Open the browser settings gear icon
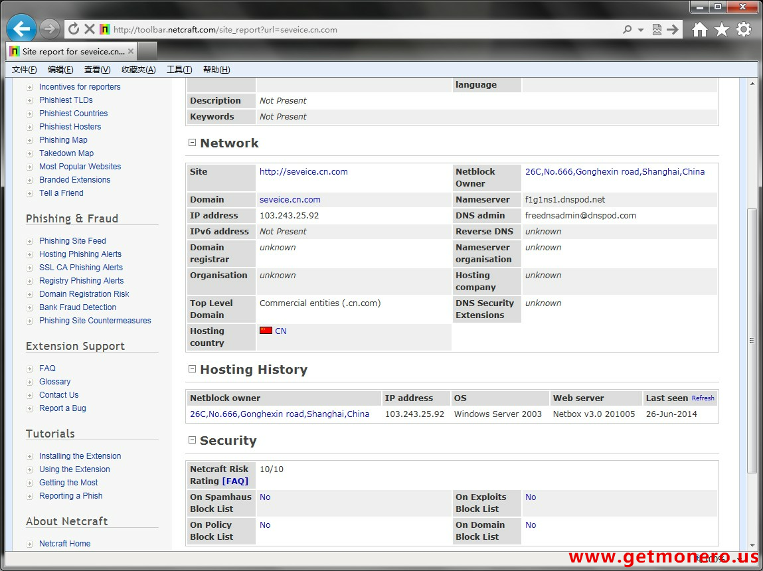Screen dimensions: 763x571 744,29
